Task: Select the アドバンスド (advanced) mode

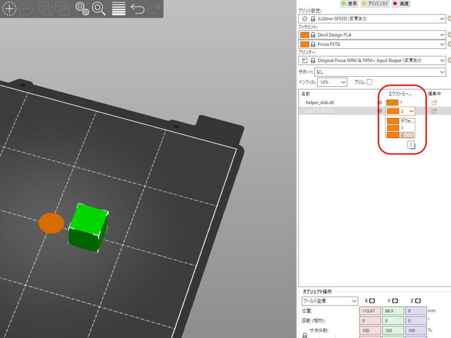Action: click(x=375, y=4)
